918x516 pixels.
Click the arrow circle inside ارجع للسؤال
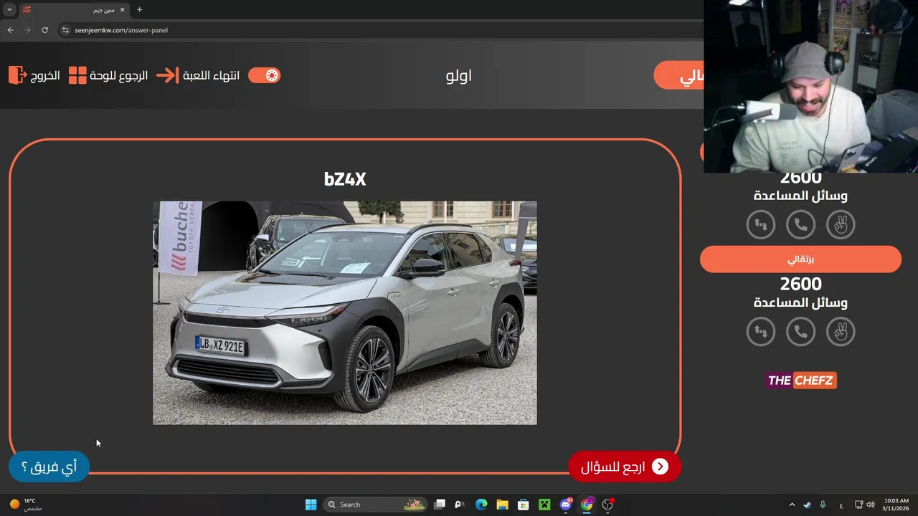click(660, 467)
